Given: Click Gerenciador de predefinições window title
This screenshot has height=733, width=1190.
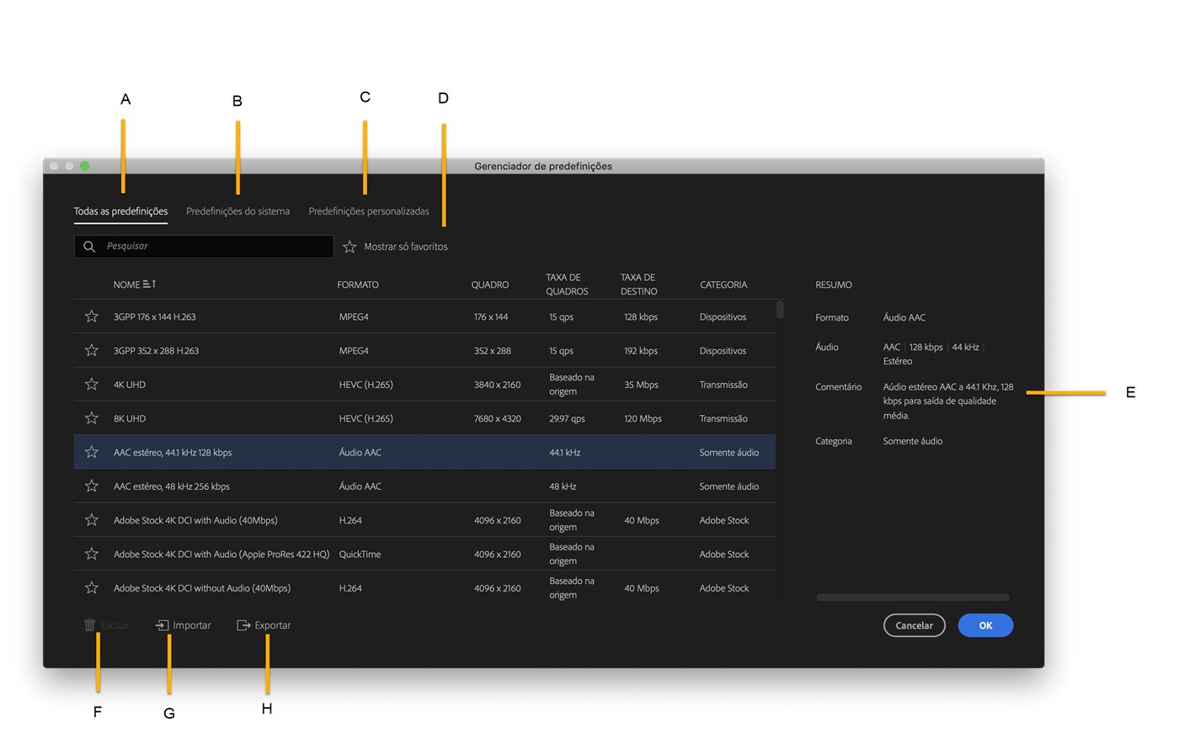Looking at the screenshot, I should [543, 166].
